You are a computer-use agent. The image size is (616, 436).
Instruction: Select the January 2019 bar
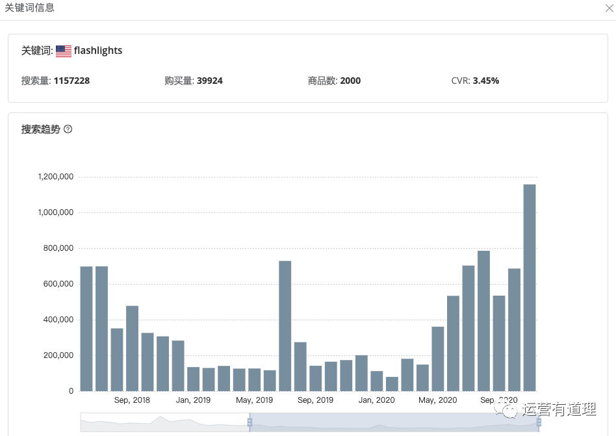tap(193, 379)
